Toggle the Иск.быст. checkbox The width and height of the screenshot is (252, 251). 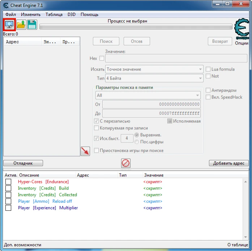[x=96, y=138]
